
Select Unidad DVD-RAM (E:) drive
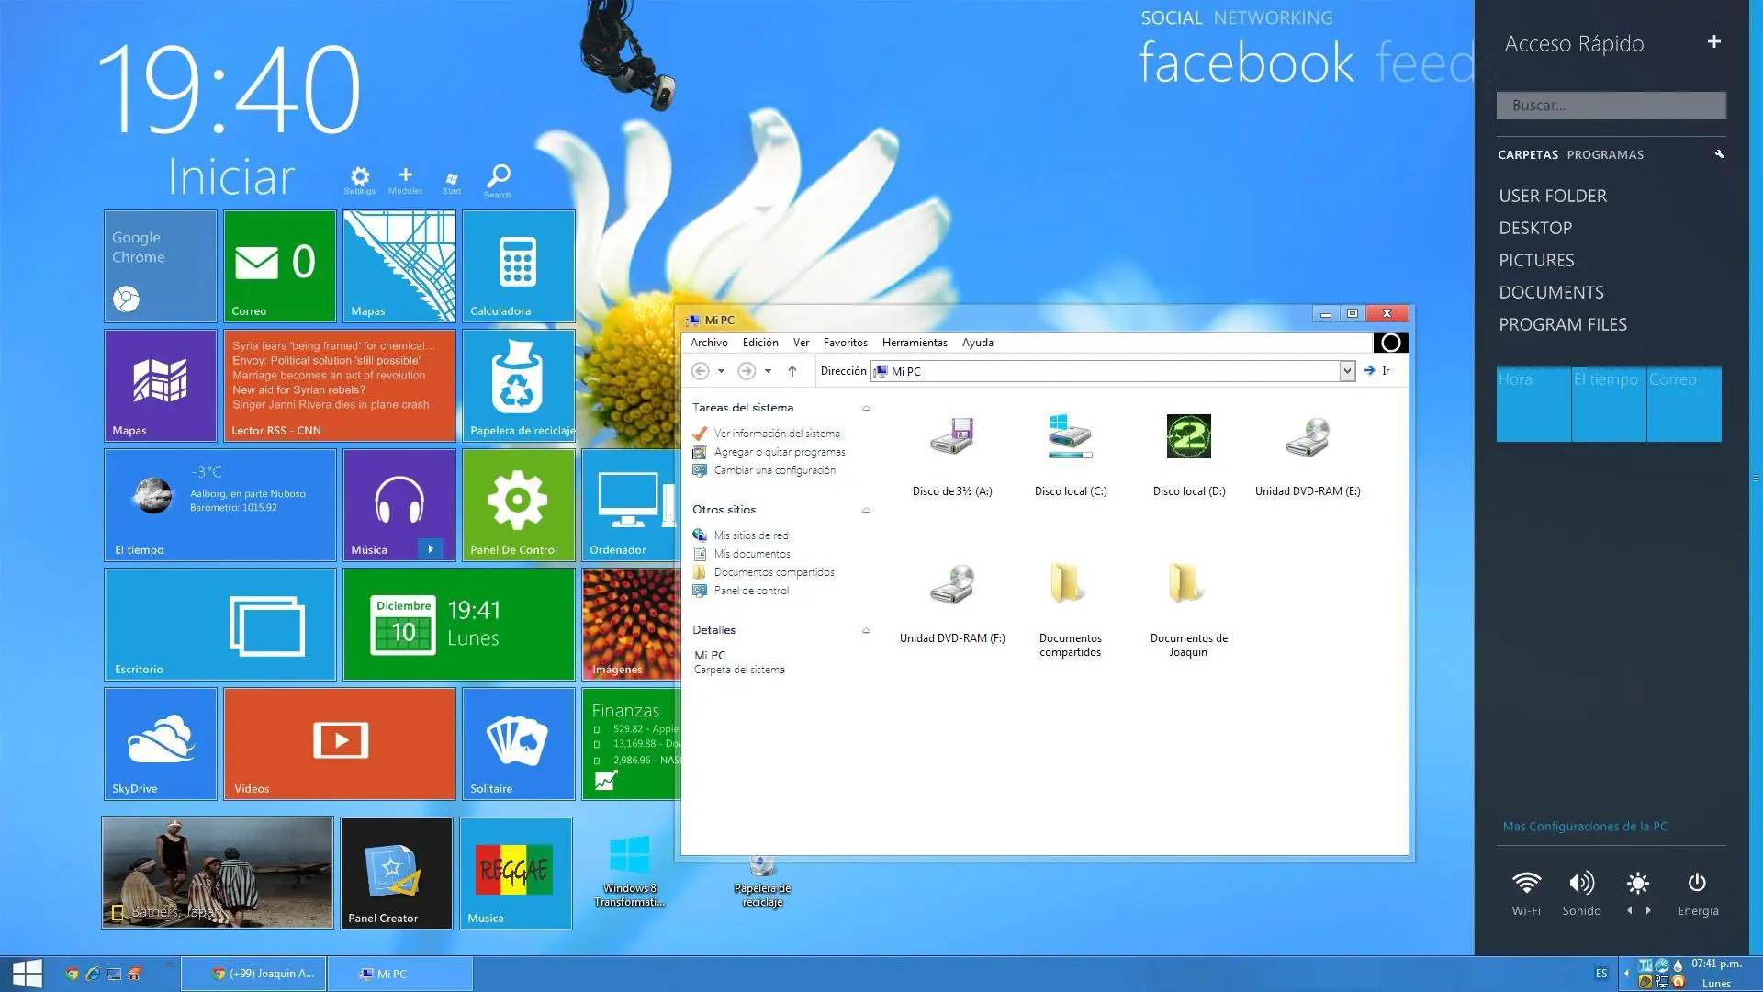pos(1308,457)
